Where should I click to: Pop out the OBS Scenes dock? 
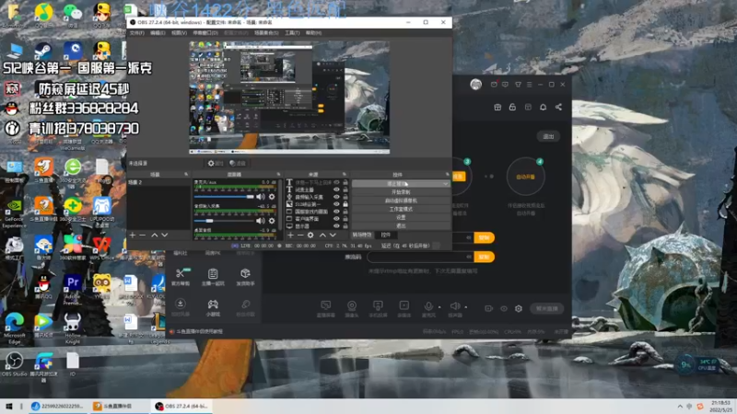click(186, 174)
